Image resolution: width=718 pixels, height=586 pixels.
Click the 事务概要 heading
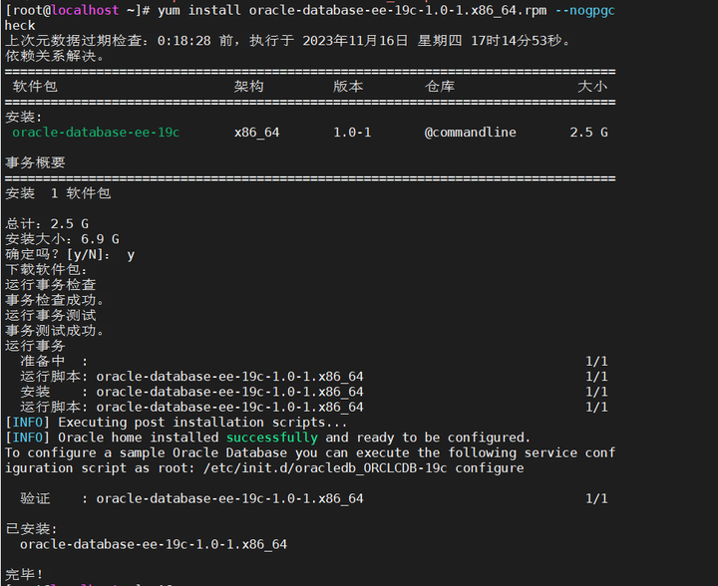pyautogui.click(x=35, y=162)
